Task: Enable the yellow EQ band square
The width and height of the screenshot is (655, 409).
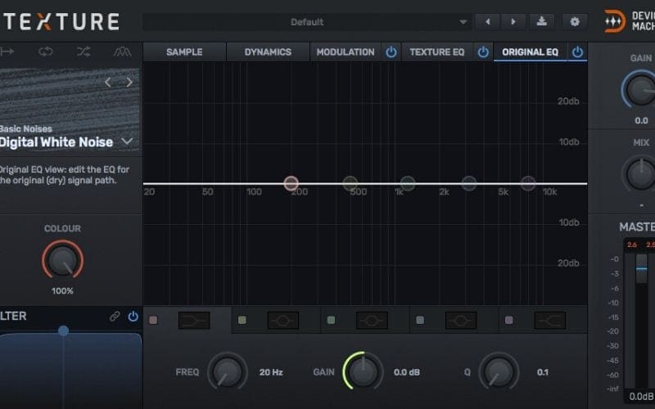Action: pyautogui.click(x=242, y=320)
